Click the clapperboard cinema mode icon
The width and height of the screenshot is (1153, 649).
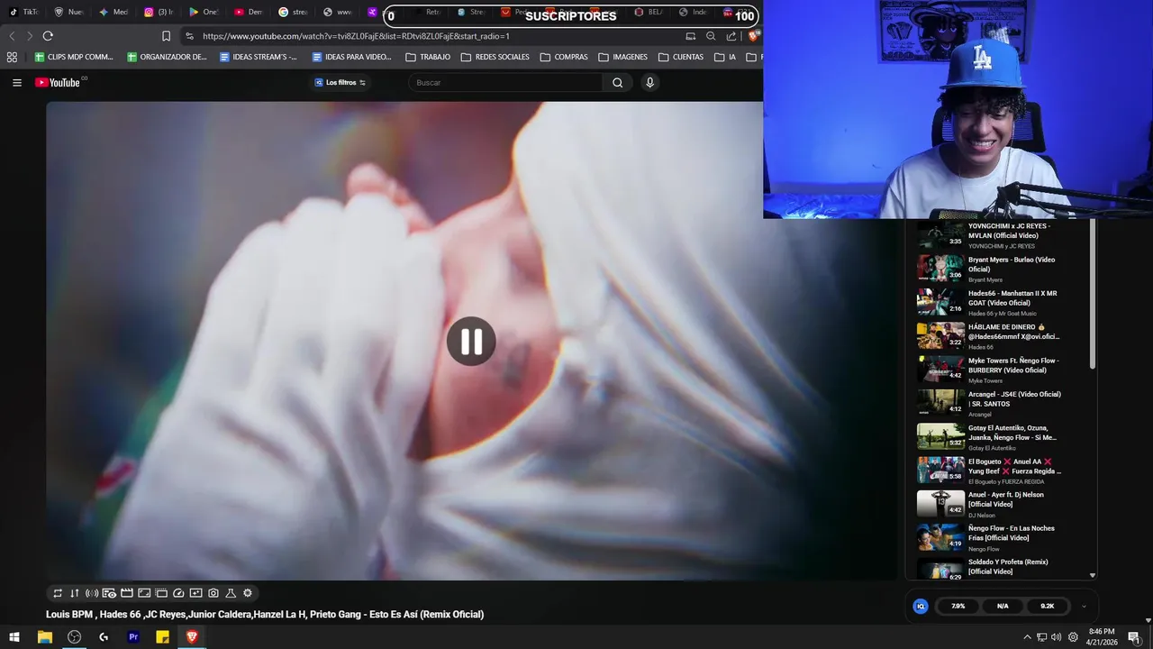127,593
